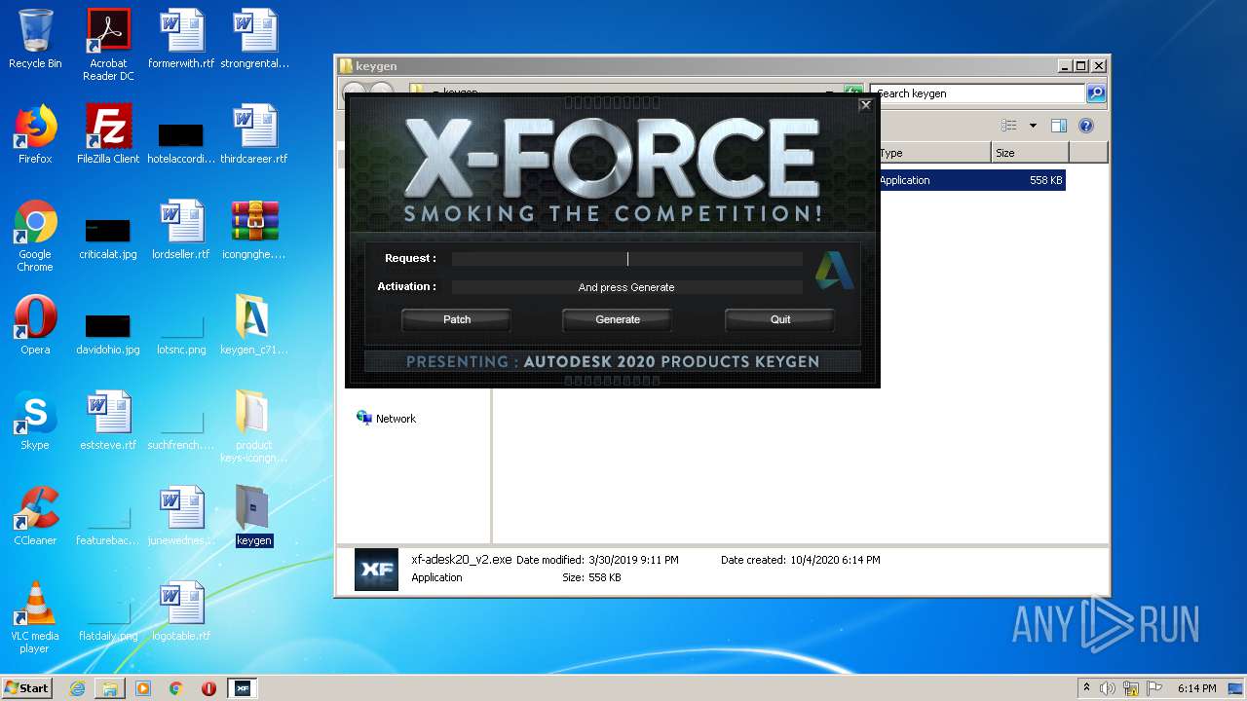Toggle the preview pane icon in Explorer
Viewport: 1247px width, 701px height.
pos(1059,126)
